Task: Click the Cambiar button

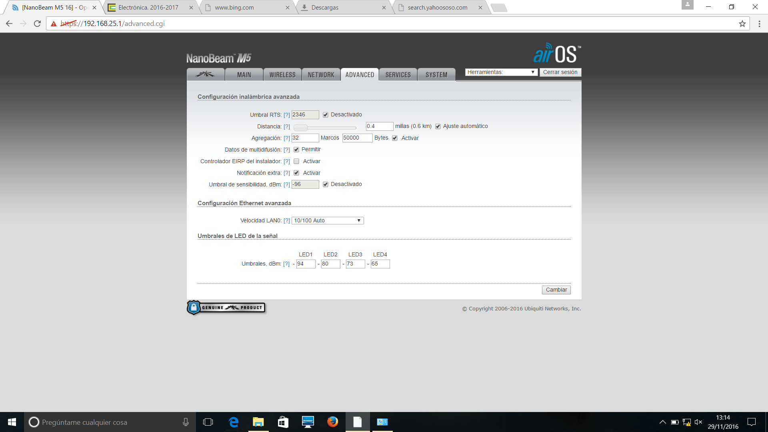Action: 556,290
